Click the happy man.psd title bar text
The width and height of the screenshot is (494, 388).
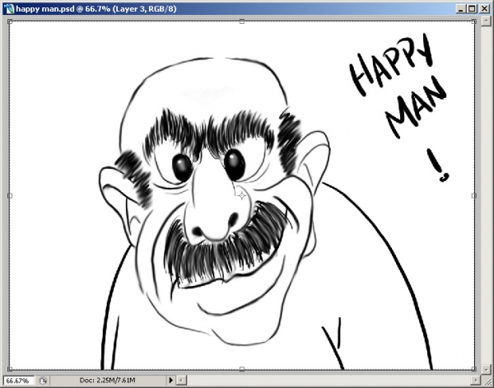coord(96,9)
